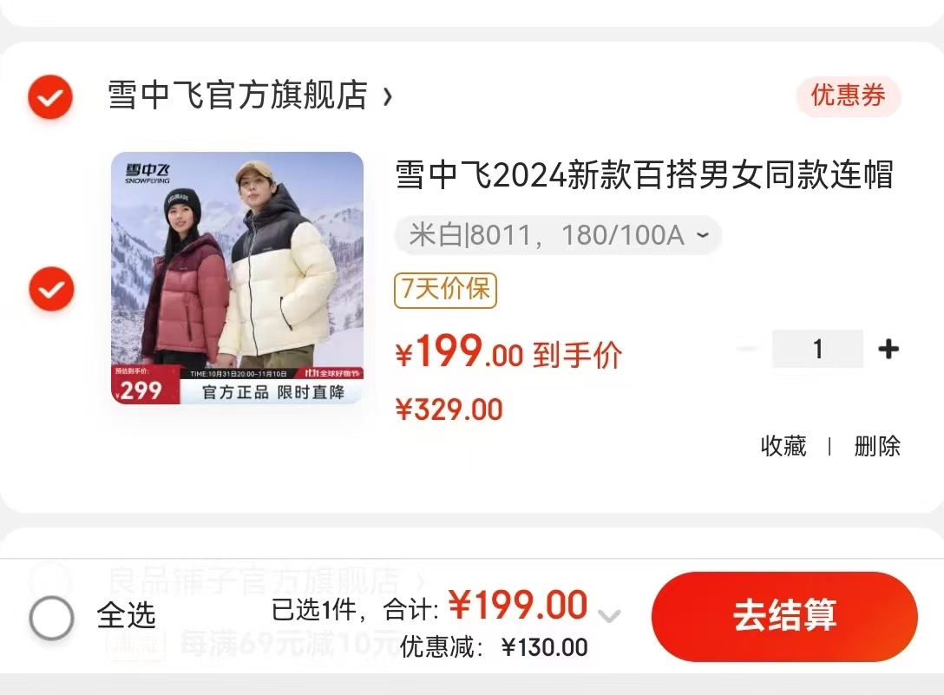944x695 pixels.
Task: Tap the ¥199.00 到手价 price label
Action: [x=508, y=352]
